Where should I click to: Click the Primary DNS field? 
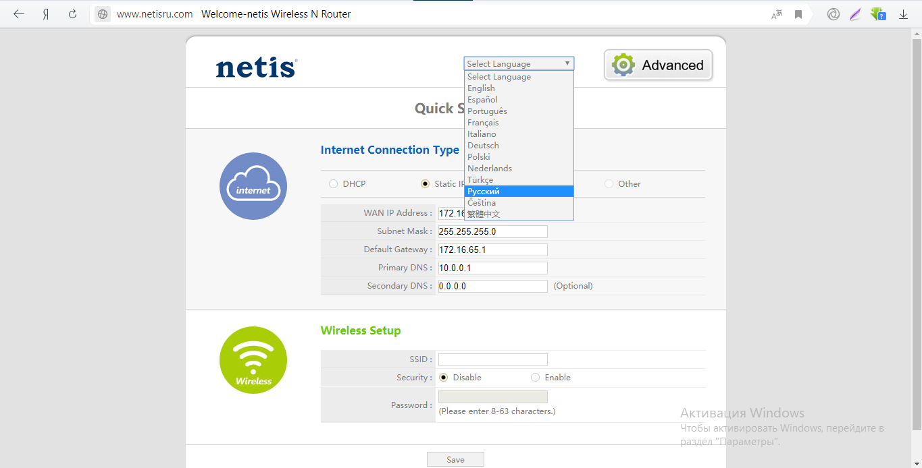(x=492, y=268)
